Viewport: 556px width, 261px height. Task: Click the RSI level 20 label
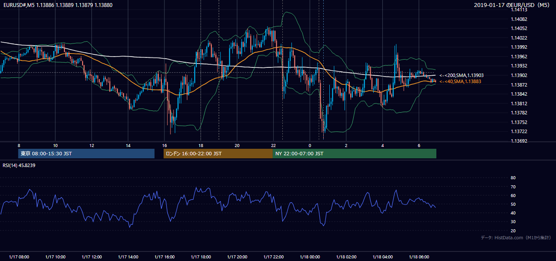point(513,231)
